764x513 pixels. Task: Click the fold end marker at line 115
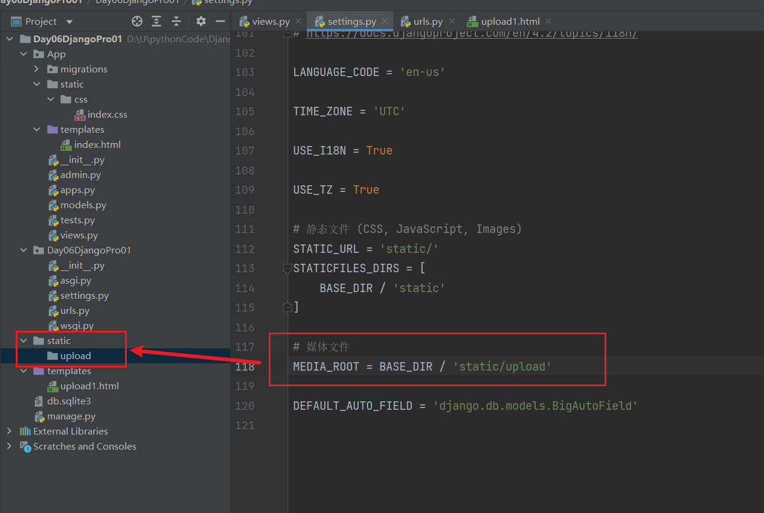tap(287, 308)
